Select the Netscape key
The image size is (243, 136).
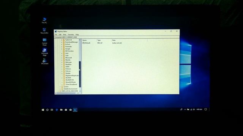click(68, 62)
